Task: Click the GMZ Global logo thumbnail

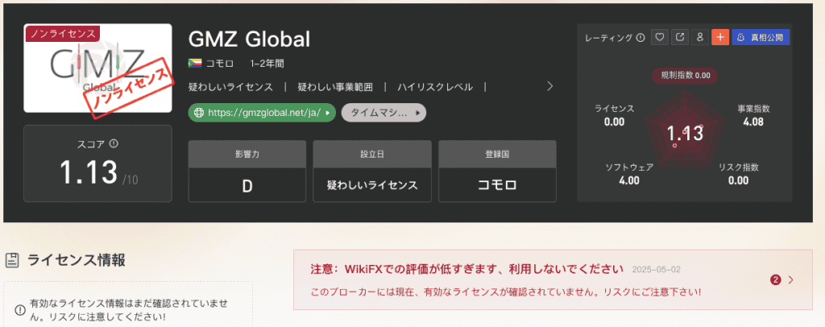Action: (x=97, y=68)
